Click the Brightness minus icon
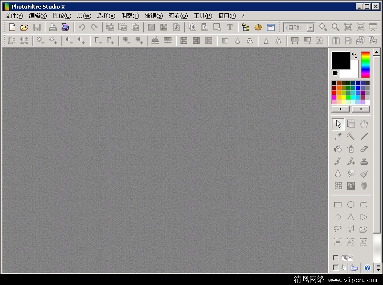383x285 pixels. (x=40, y=41)
